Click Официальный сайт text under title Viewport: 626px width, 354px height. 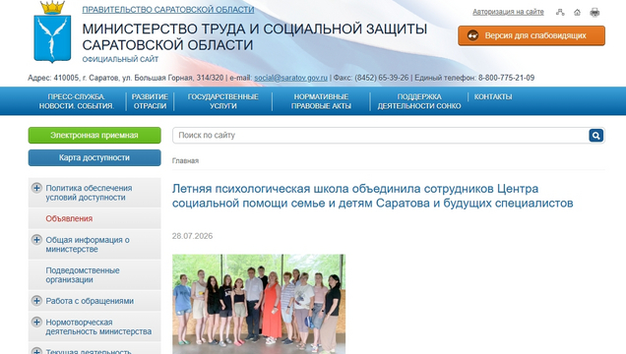pyautogui.click(x=120, y=59)
